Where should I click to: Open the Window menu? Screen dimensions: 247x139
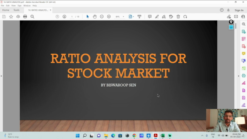tap(27, 5)
